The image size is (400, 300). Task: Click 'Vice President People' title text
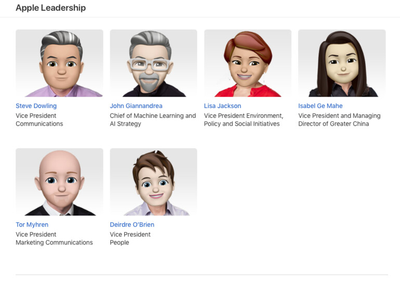pos(130,238)
